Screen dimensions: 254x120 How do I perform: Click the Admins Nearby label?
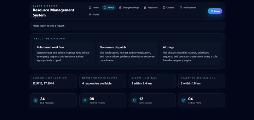(x=97, y=103)
